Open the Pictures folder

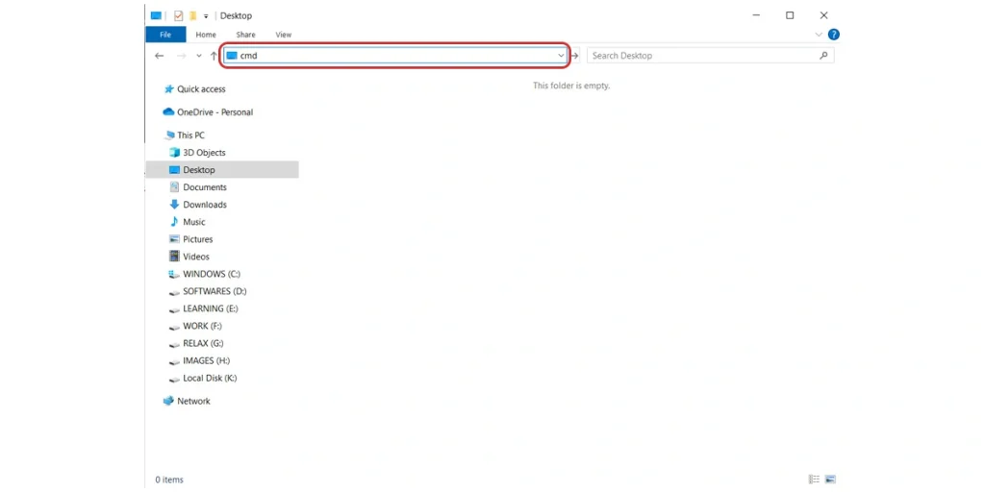pyautogui.click(x=191, y=239)
